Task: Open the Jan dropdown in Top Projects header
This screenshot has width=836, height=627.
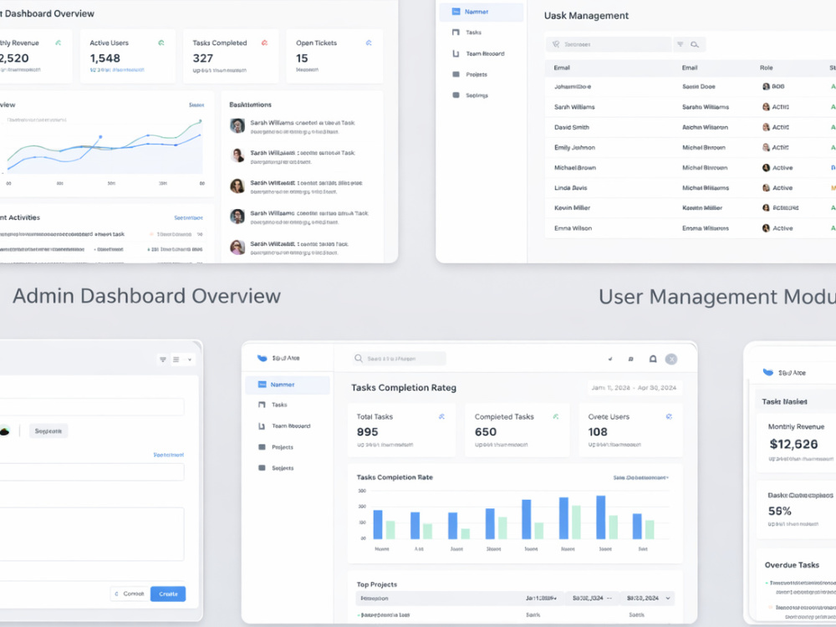Action: coord(541,599)
